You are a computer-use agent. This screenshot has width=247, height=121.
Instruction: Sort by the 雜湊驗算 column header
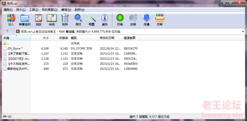click(x=131, y=38)
